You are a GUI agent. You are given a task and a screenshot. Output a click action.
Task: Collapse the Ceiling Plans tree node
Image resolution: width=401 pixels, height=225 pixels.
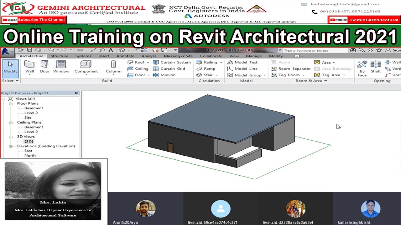point(10,122)
